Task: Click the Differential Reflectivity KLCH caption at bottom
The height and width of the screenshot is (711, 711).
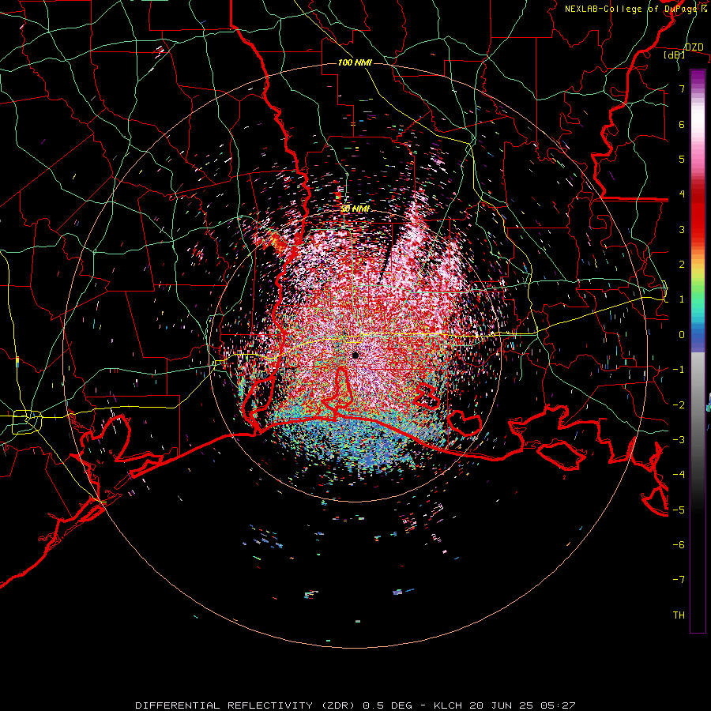Action: [355, 705]
